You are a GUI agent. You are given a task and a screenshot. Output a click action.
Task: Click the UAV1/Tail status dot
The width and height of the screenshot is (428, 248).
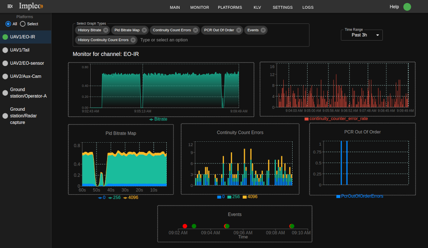click(5, 50)
